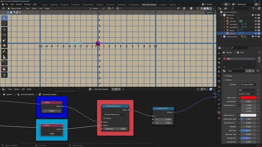Open the GGX distribution dropdown

pos(247,90)
